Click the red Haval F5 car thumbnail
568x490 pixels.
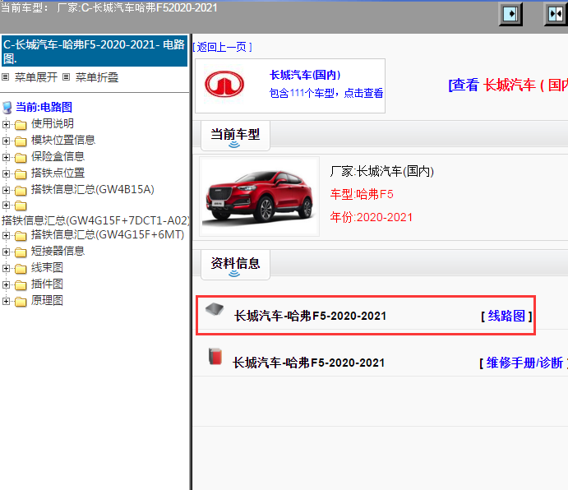tap(260, 196)
